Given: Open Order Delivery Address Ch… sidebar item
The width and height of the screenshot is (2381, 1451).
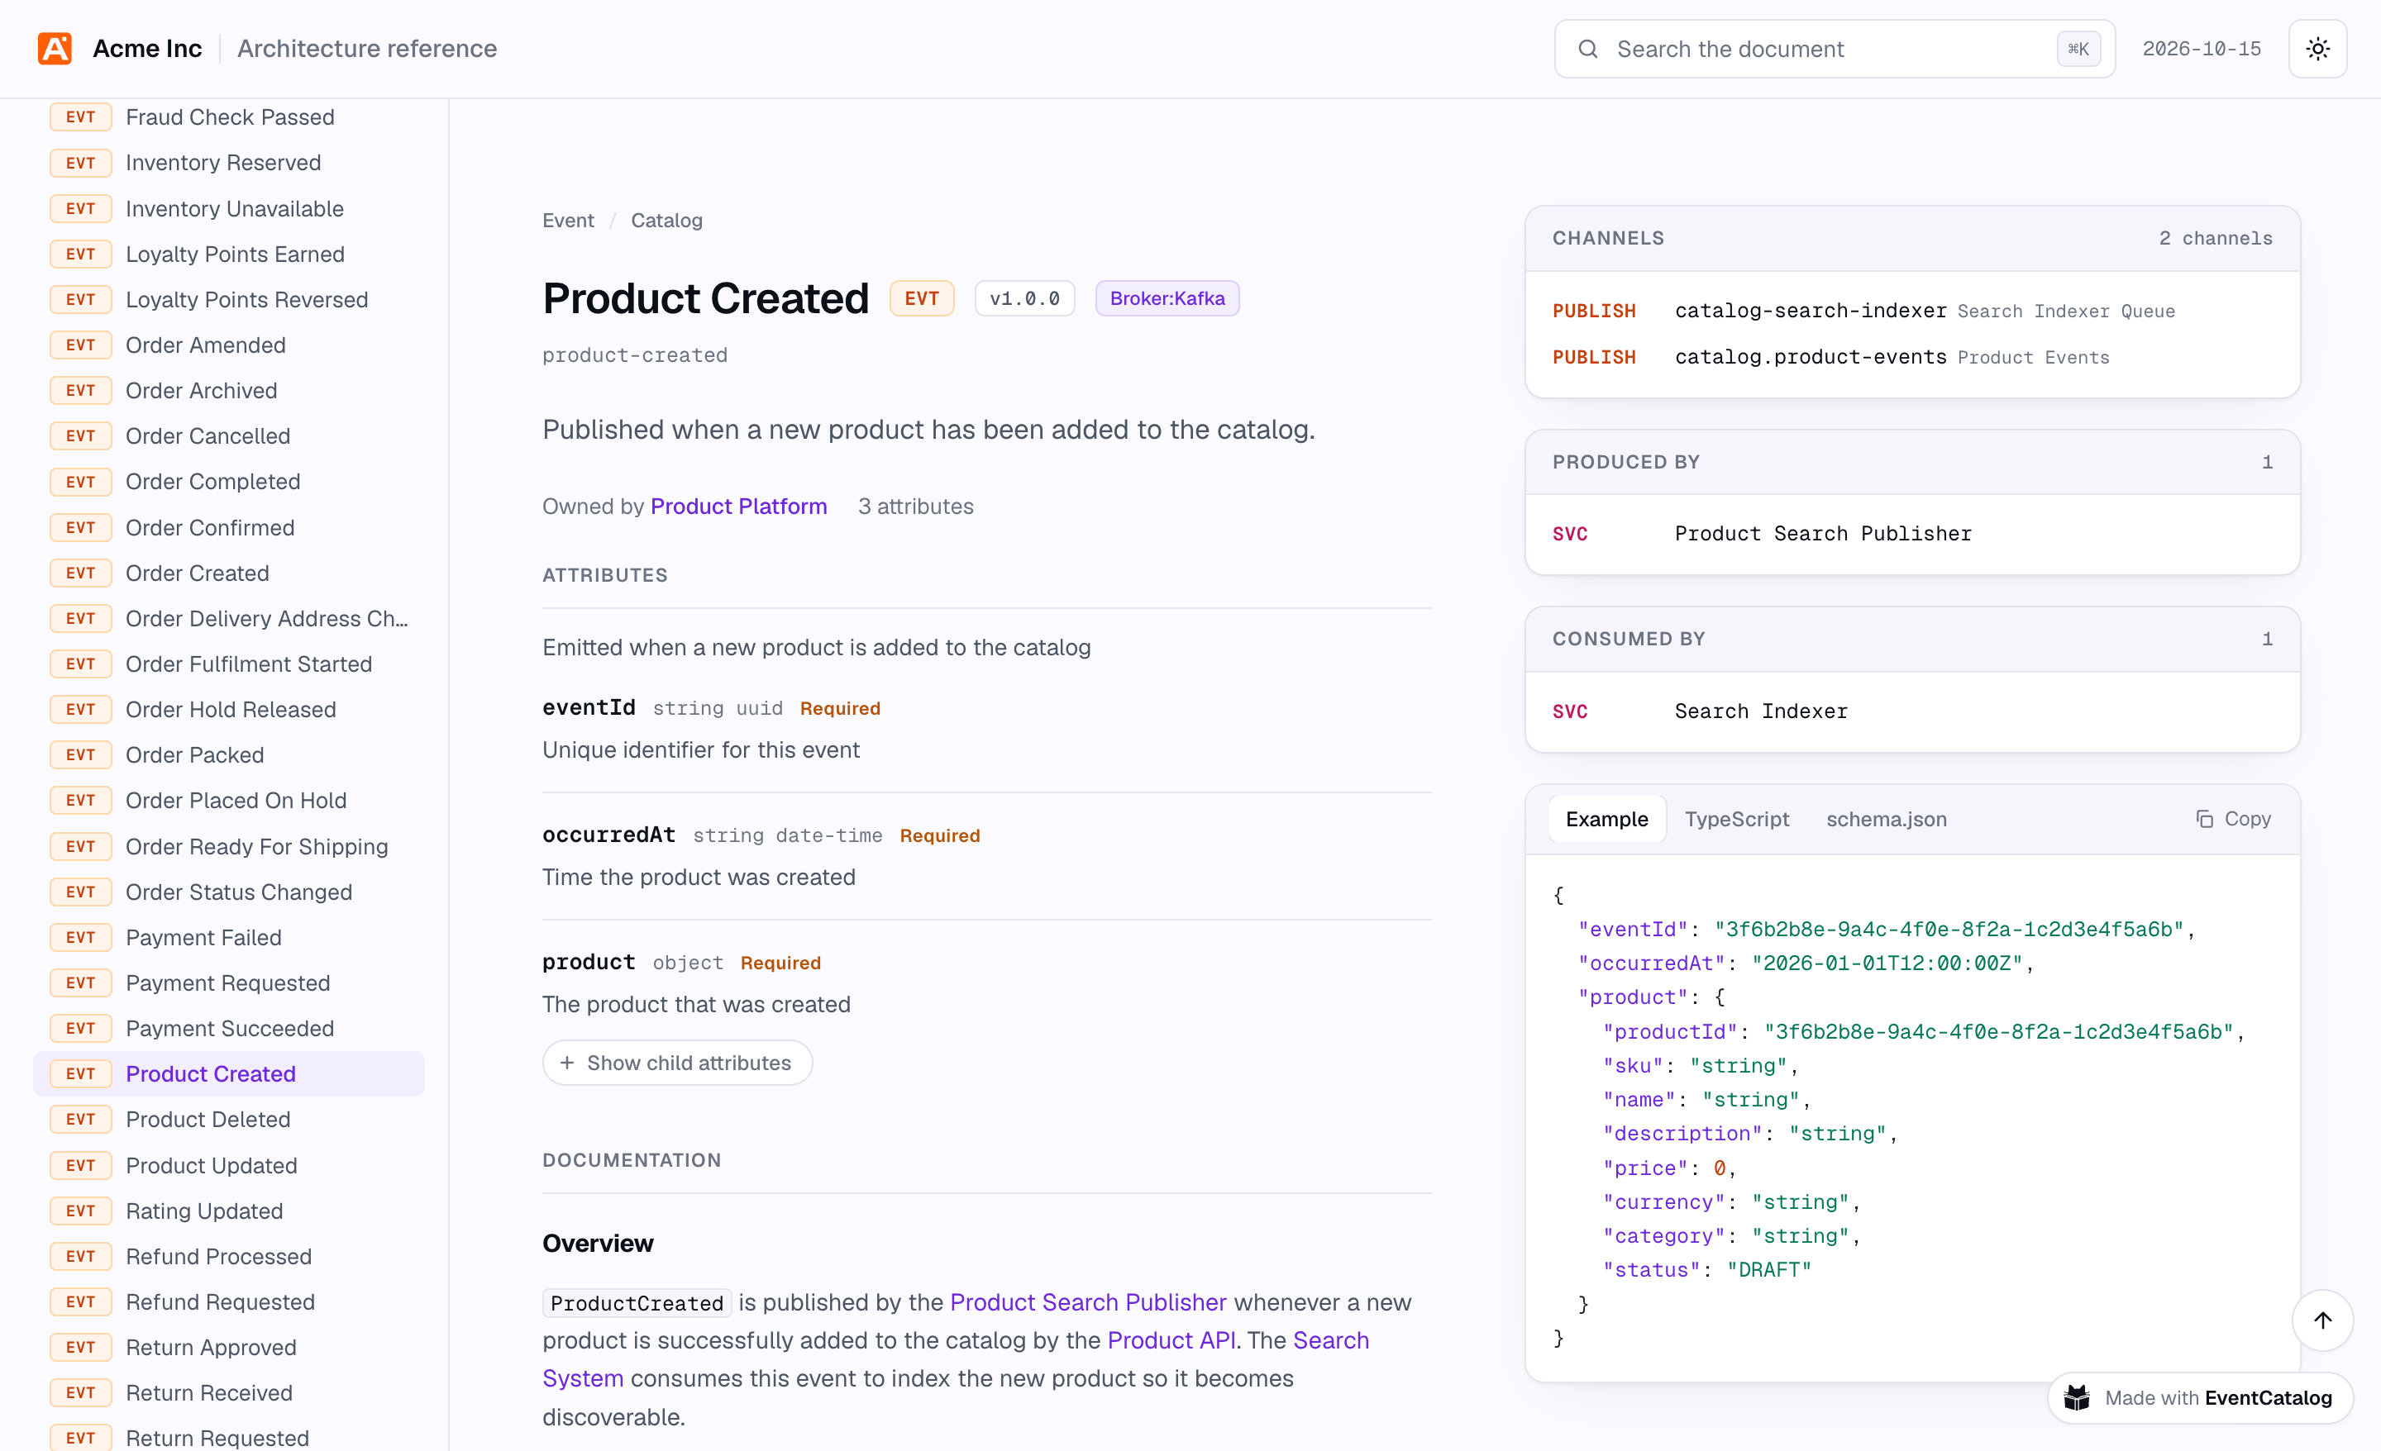Looking at the screenshot, I should click(x=229, y=617).
